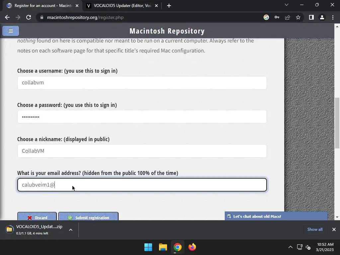340x255 pixels.
Task: Go forward to the next page
Action: pyautogui.click(x=18, y=17)
